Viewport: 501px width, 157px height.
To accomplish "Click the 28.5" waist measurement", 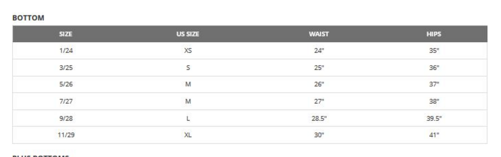I will (319, 118).
